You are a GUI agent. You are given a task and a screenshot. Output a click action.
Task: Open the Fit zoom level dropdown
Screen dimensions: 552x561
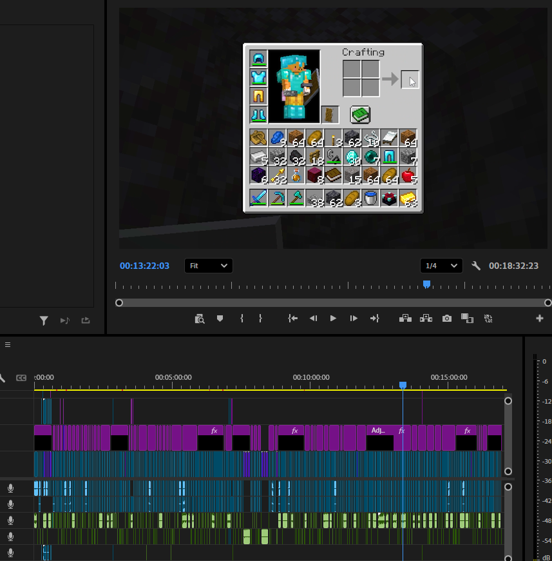click(209, 266)
